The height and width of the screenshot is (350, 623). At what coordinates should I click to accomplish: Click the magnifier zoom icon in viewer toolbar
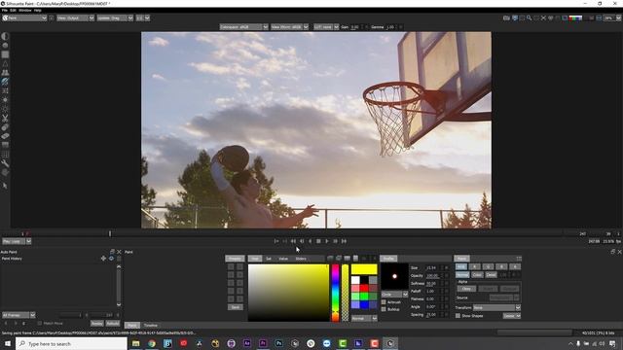tap(529, 17)
